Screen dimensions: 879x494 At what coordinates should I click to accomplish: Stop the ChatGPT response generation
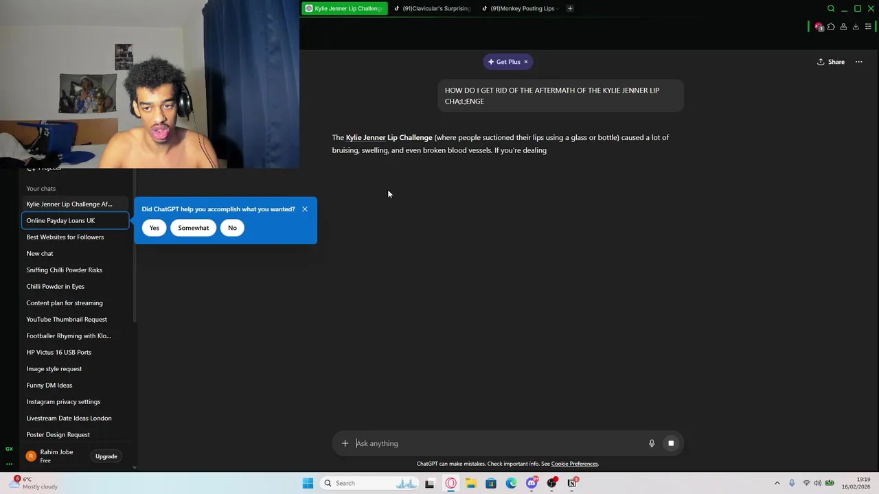coord(671,443)
